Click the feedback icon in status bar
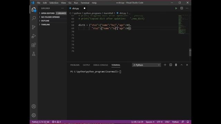 pos(183,122)
